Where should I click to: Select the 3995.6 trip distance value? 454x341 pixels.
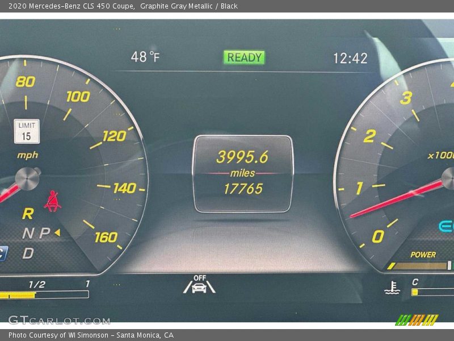[x=242, y=157]
